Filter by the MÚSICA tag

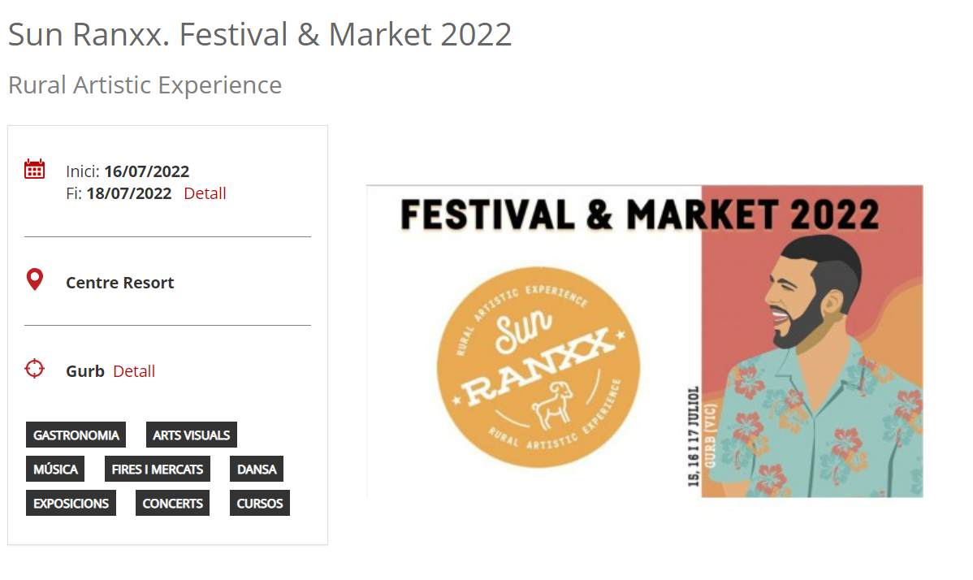pyautogui.click(x=56, y=470)
